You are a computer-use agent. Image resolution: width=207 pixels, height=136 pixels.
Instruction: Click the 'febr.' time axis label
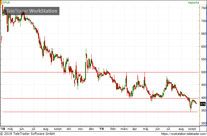113,129
